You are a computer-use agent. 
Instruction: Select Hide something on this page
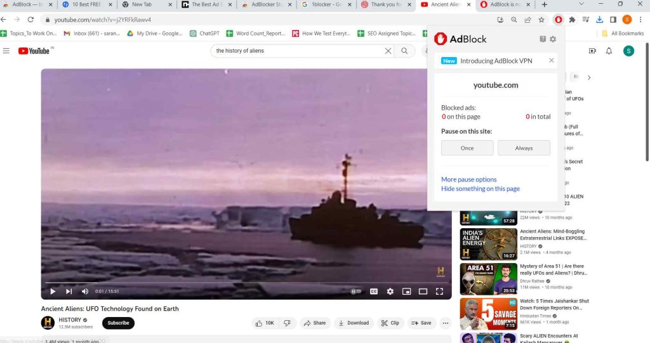tap(481, 188)
